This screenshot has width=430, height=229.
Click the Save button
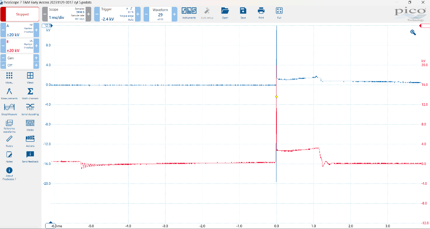click(x=243, y=12)
